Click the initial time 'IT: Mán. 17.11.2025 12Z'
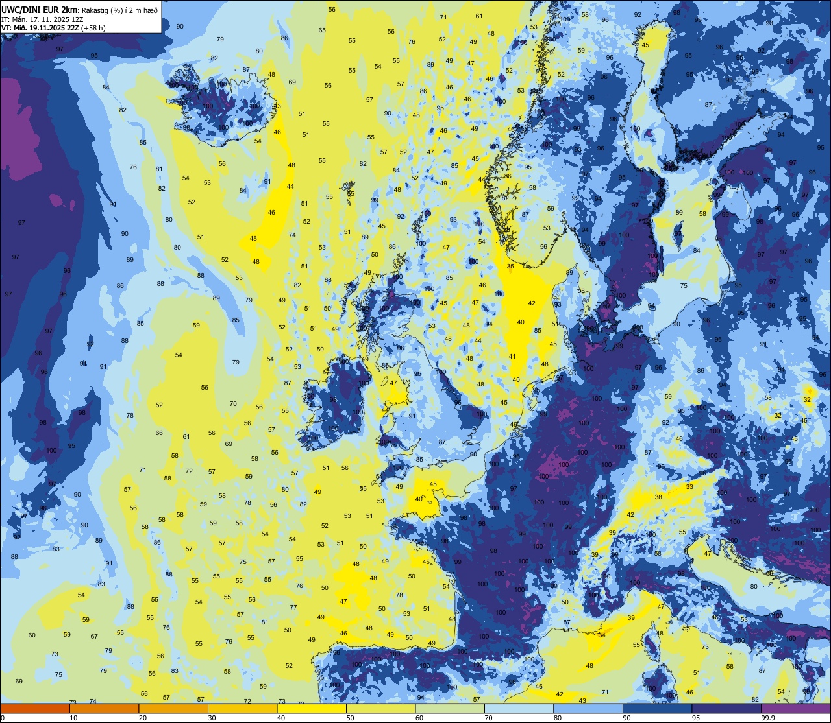The height and width of the screenshot is (723, 831). pos(42,19)
